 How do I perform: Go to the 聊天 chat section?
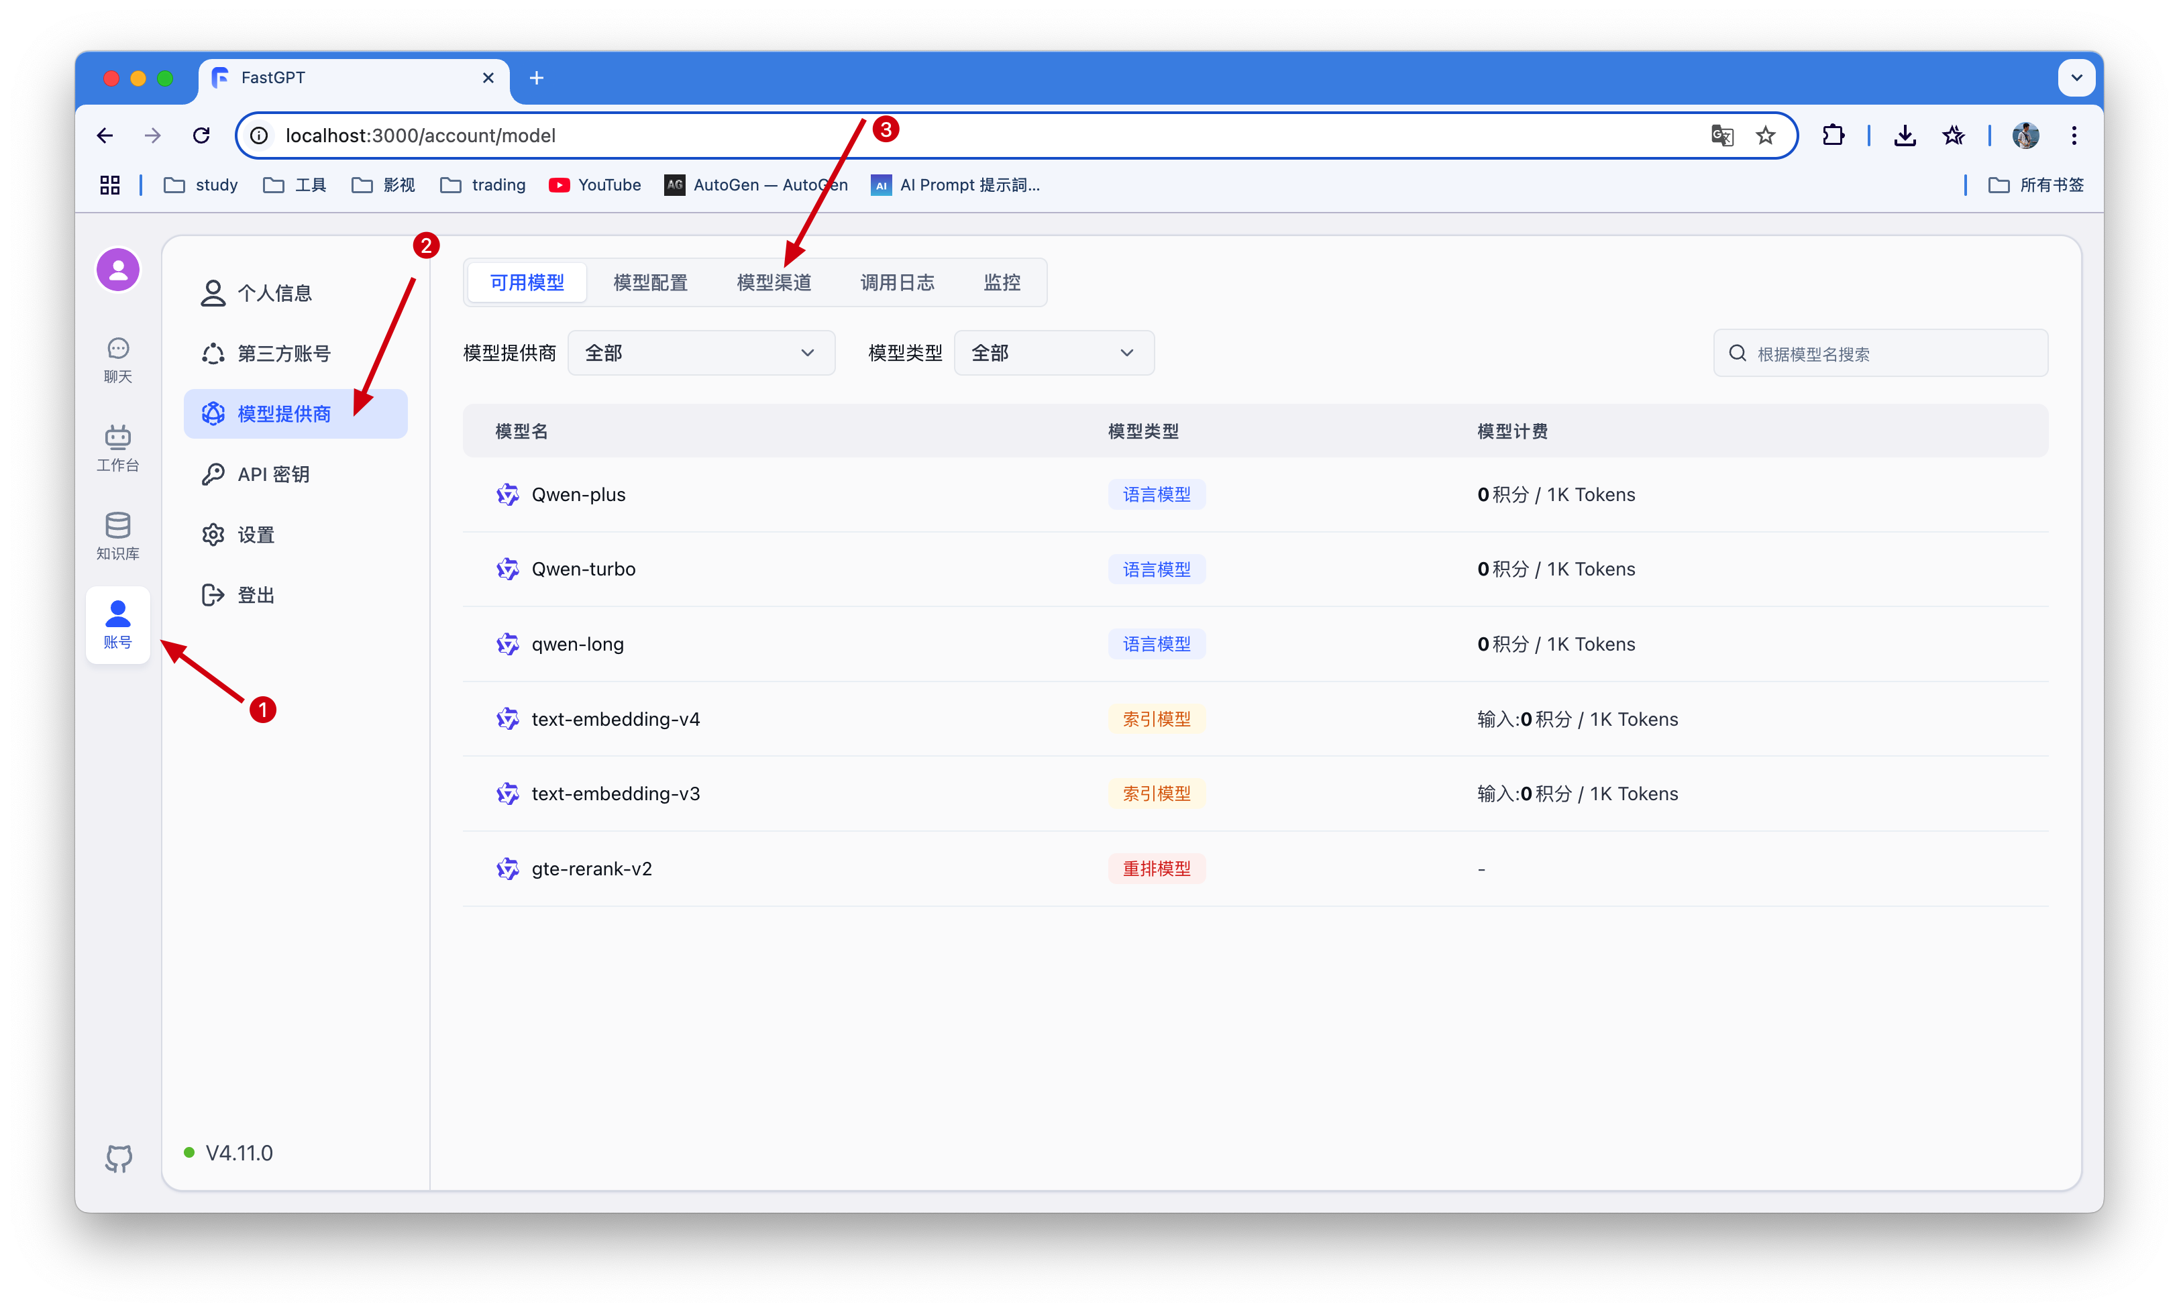117,360
